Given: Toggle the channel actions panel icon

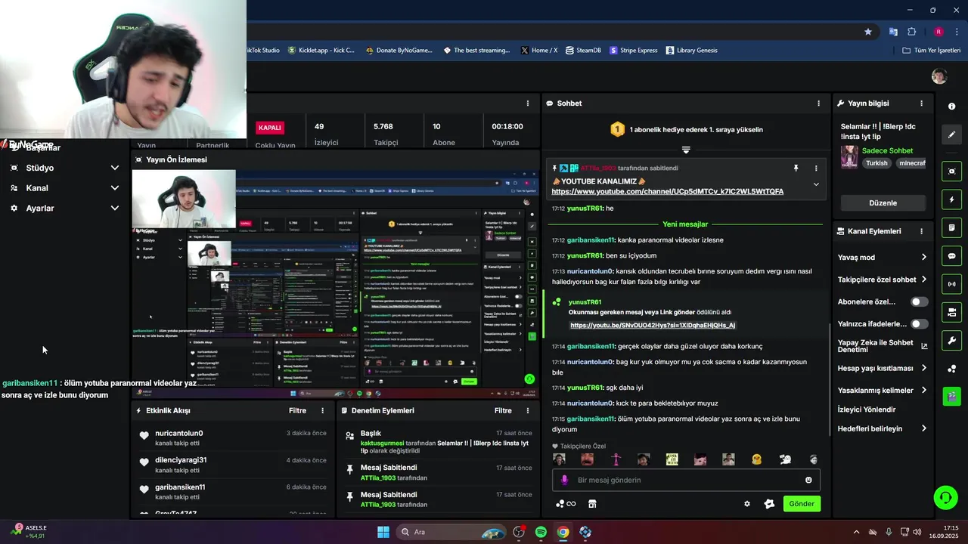Looking at the screenshot, I should 952,312.
